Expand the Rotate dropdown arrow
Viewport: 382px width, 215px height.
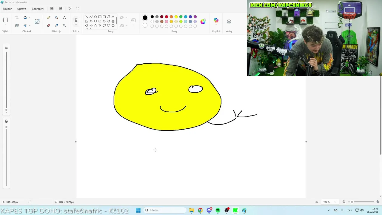coord(29,18)
